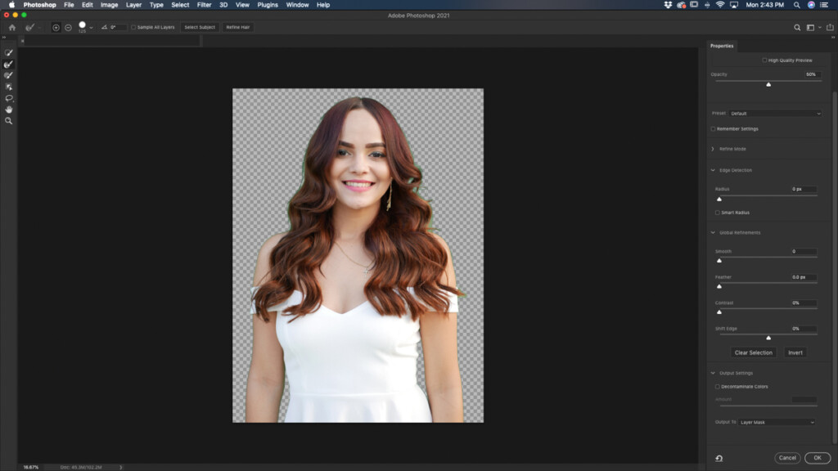Select the Hand tool

coord(8,110)
